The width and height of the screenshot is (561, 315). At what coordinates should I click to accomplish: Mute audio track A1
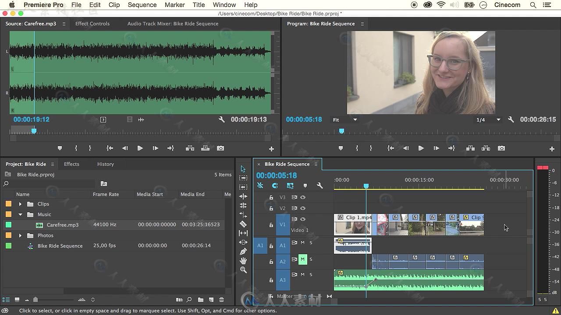tap(302, 242)
